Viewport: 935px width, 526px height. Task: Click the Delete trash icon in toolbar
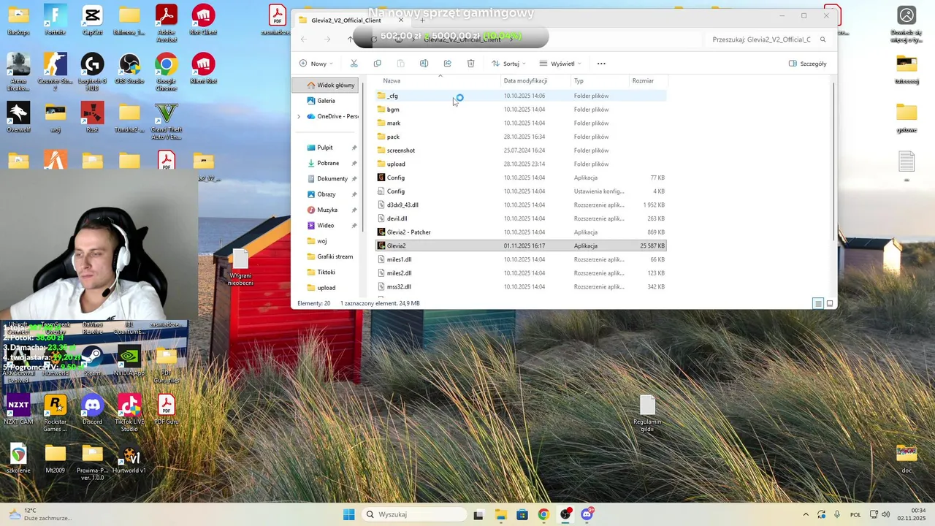click(470, 64)
